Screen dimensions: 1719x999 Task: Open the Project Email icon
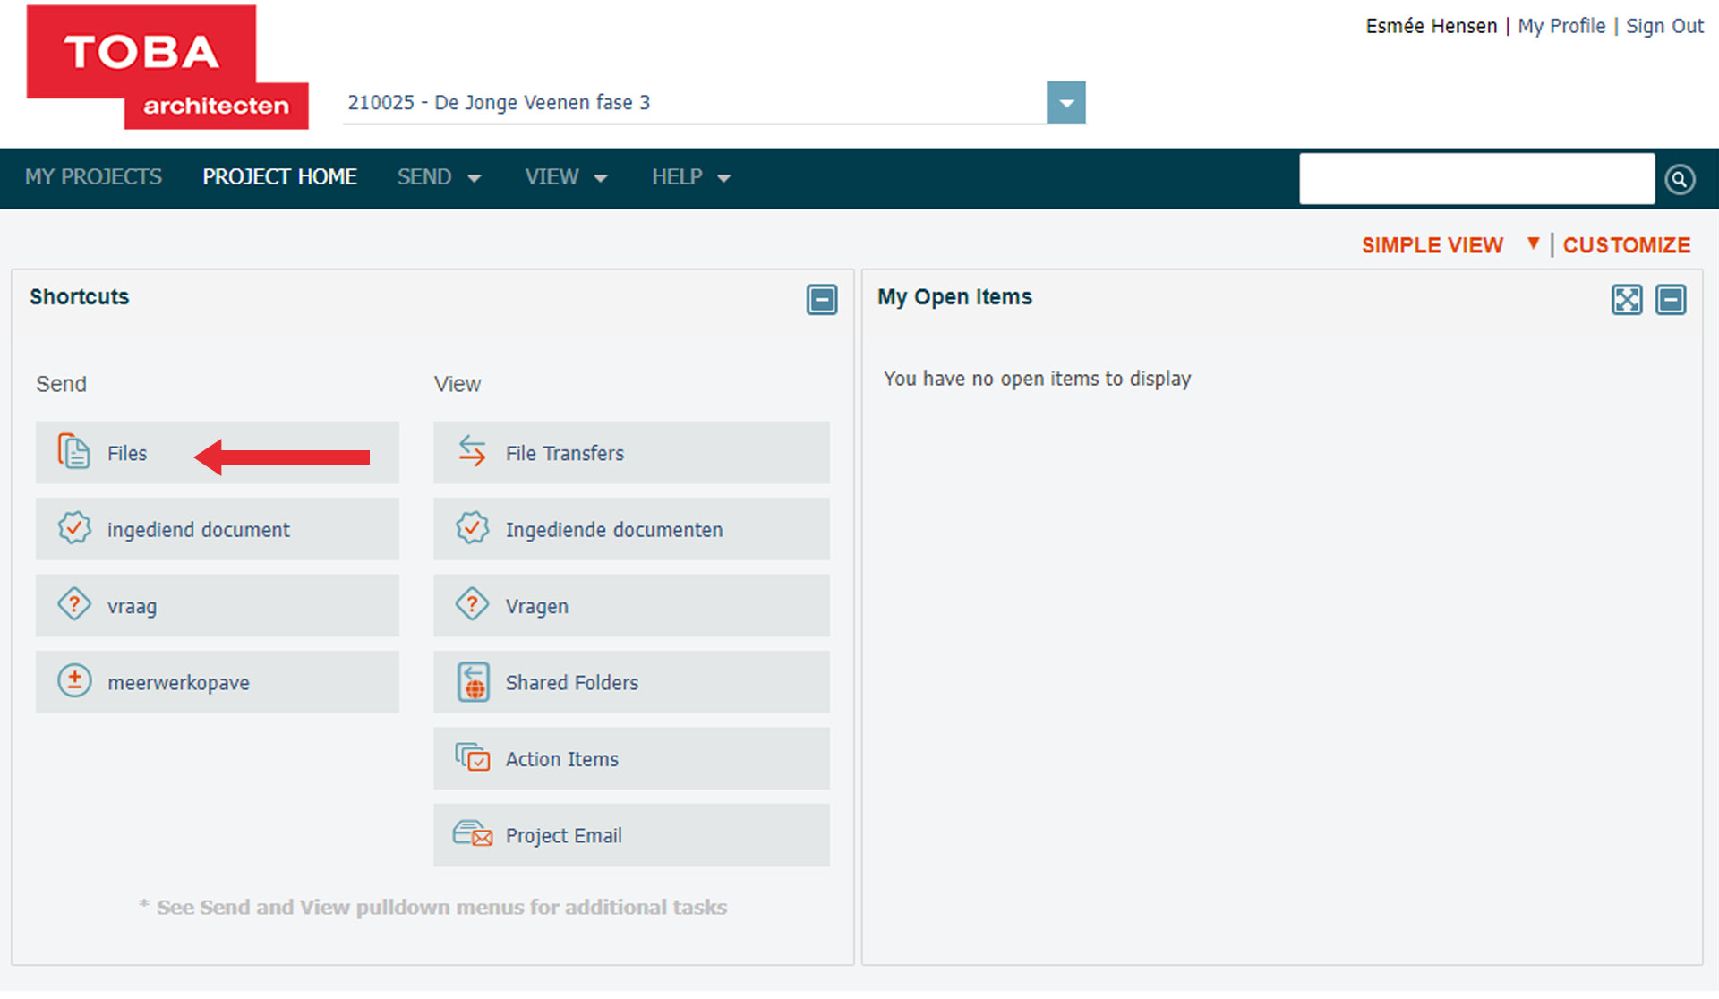[473, 834]
